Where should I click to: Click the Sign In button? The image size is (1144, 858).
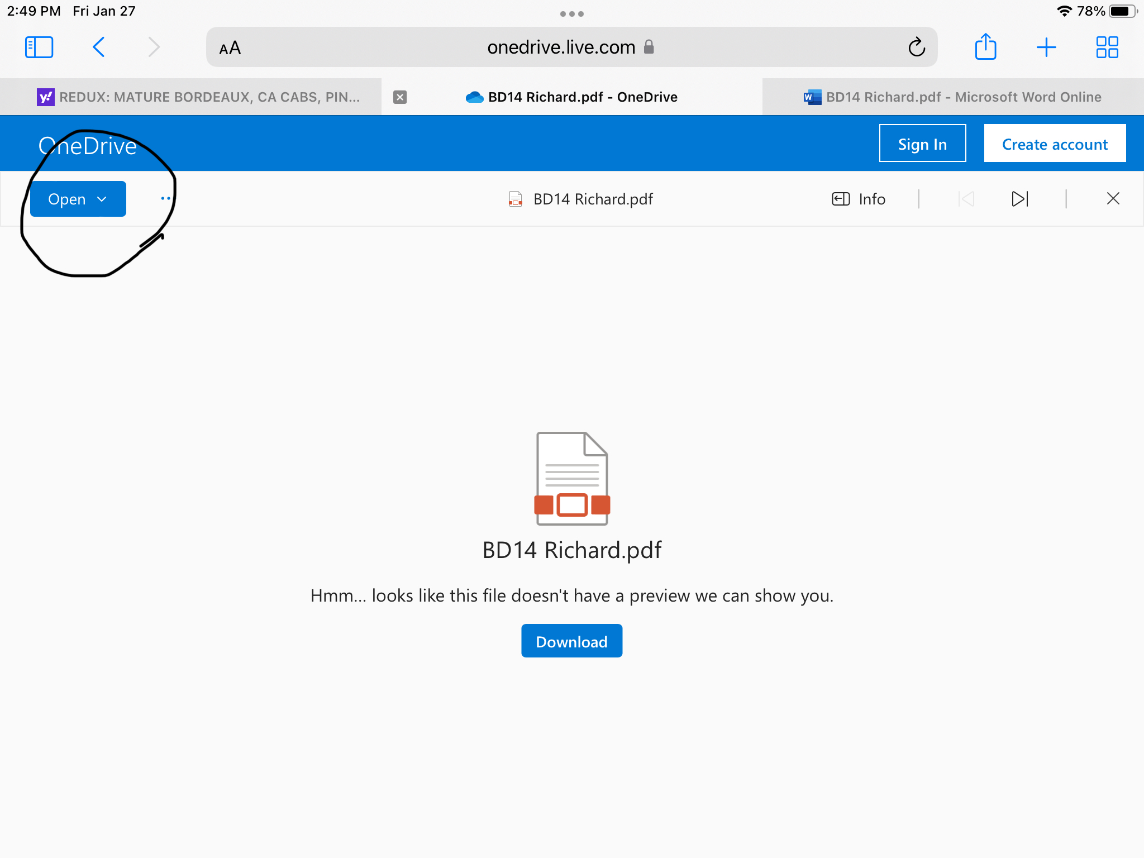[x=922, y=144]
